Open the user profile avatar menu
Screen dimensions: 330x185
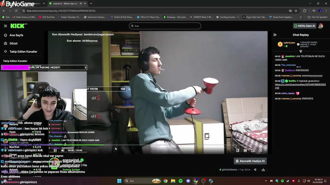point(321,26)
